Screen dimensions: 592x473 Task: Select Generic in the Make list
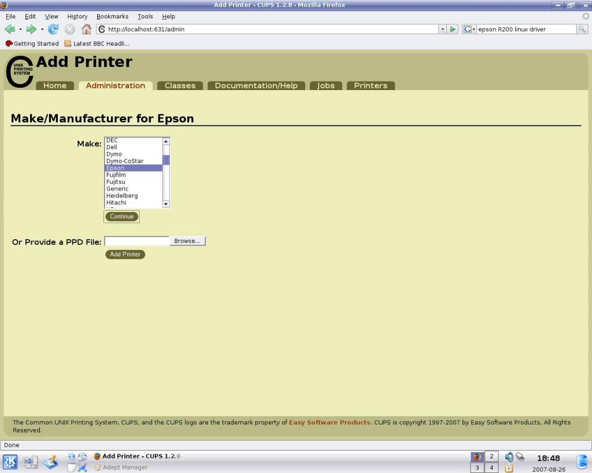134,189
